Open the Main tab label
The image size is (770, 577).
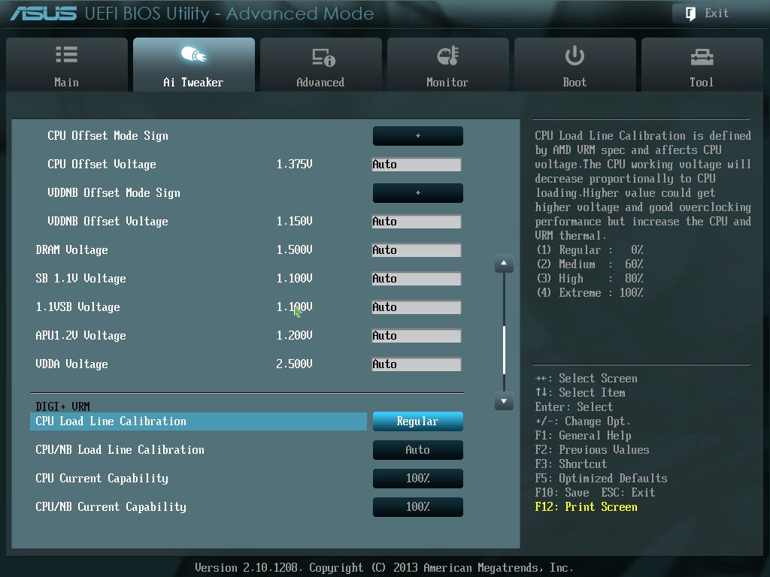click(x=67, y=83)
